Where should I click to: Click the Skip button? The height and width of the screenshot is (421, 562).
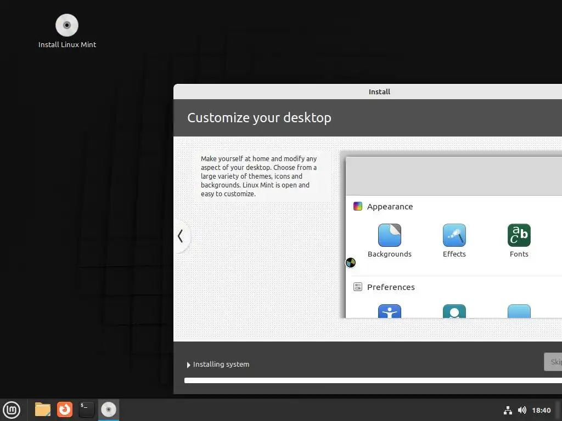tap(553, 362)
